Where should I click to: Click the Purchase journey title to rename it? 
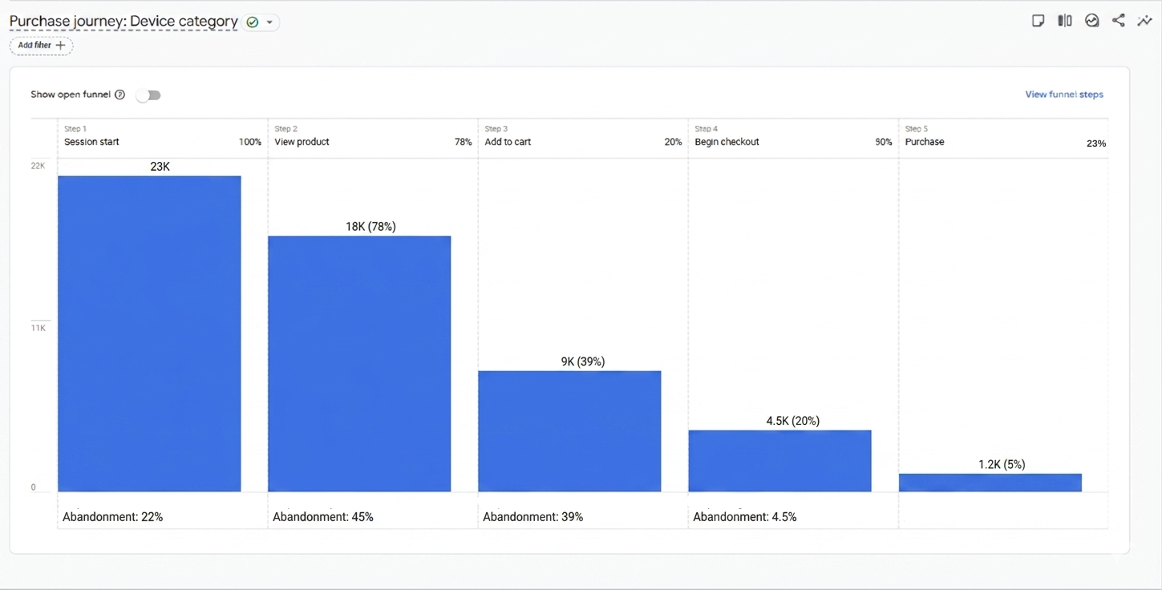[120, 21]
